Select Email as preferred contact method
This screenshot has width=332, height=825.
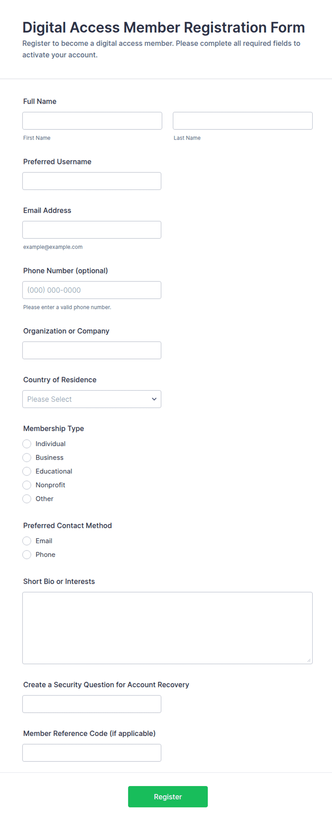[27, 541]
